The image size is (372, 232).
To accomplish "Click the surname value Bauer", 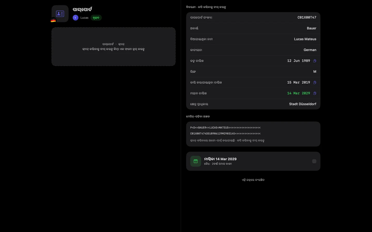I will (311, 28).
